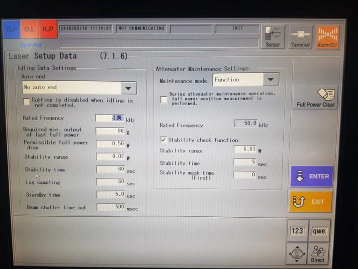Open the 123 numeric keypad

click(297, 231)
